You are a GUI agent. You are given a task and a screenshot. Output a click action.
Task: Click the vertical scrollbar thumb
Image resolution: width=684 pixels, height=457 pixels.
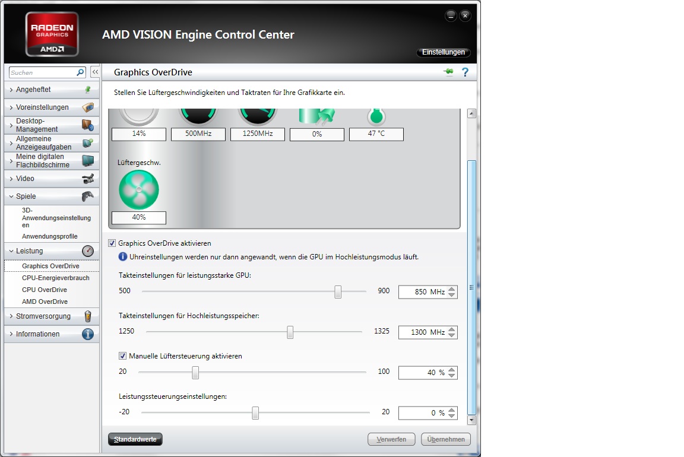[x=471, y=287]
